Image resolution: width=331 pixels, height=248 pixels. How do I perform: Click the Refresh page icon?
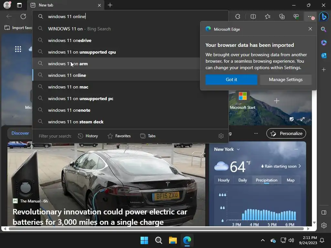pos(23,16)
